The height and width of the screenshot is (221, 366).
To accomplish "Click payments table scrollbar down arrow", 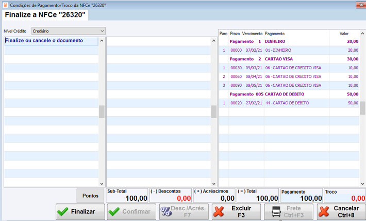I will pyautogui.click(x=362, y=184).
